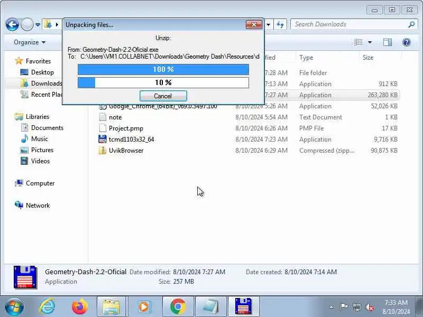Launch Internet Explorer from taskbar

(47, 307)
